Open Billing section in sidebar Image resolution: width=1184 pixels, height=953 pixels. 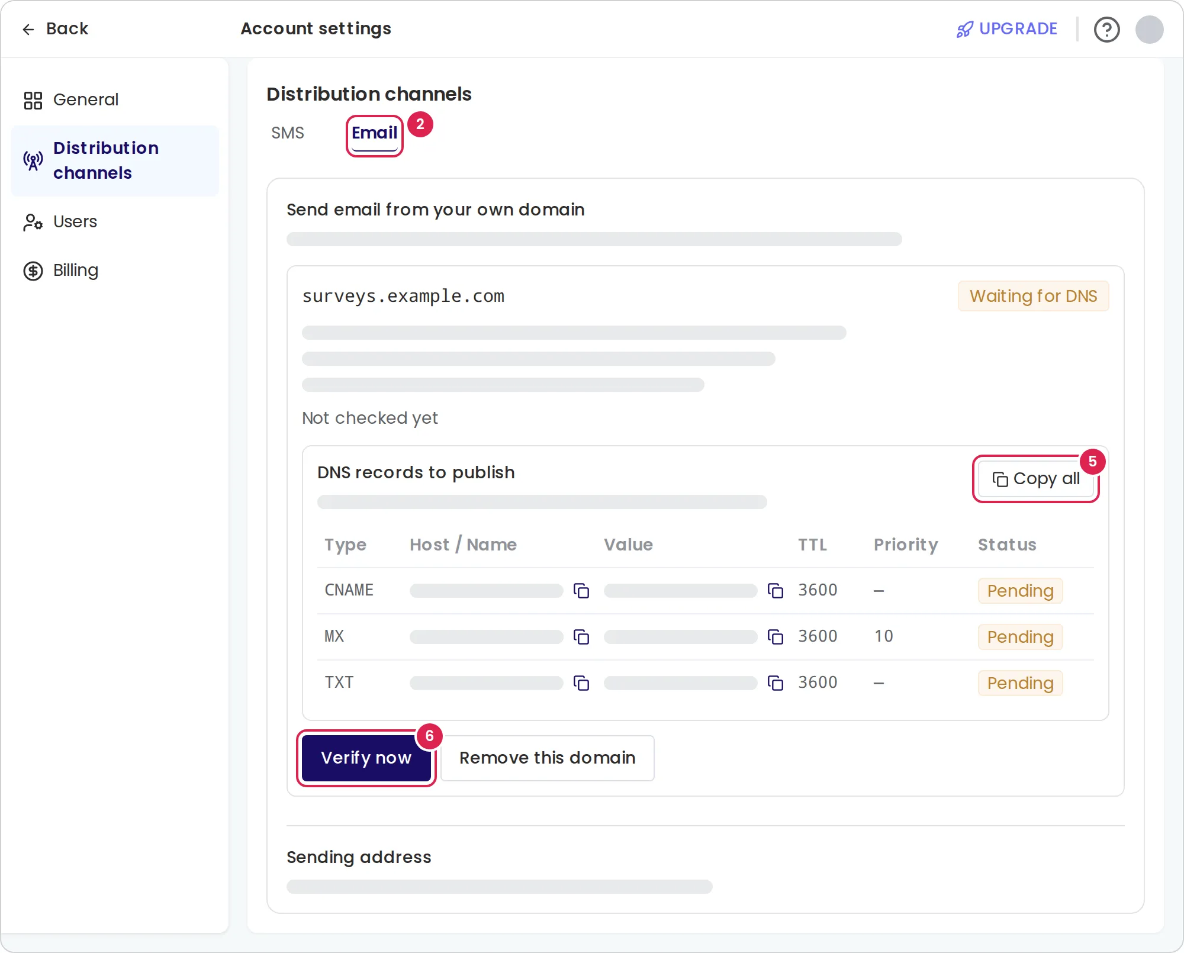[x=115, y=270]
